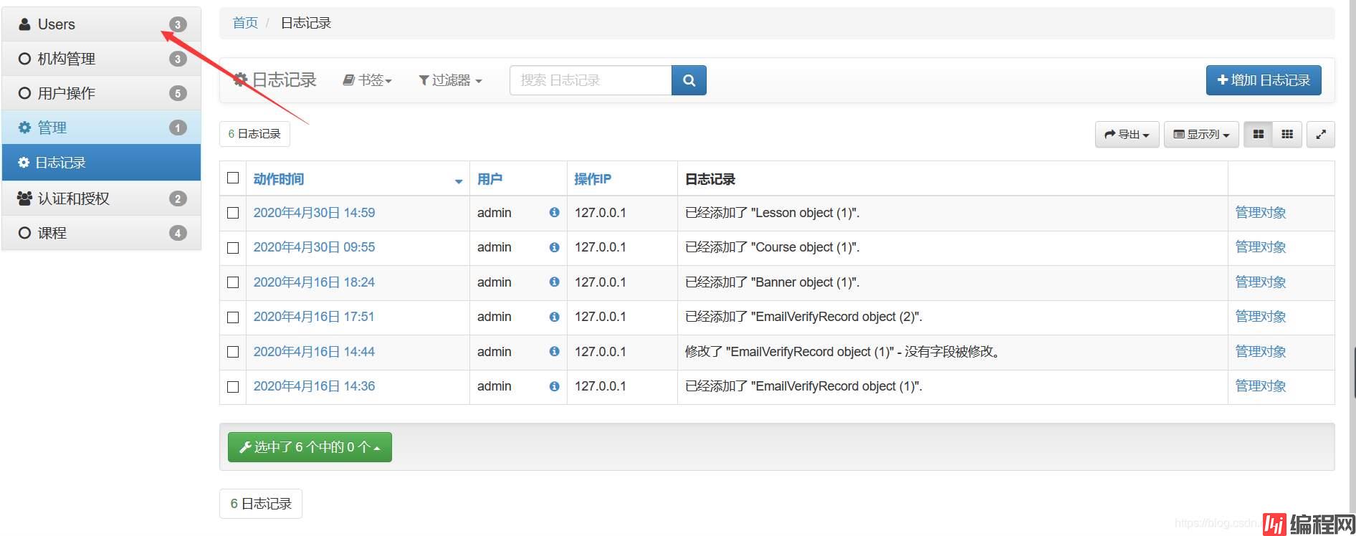This screenshot has height=536, width=1356.
Task: Click badge count on 认证和授权
Action: (178, 198)
